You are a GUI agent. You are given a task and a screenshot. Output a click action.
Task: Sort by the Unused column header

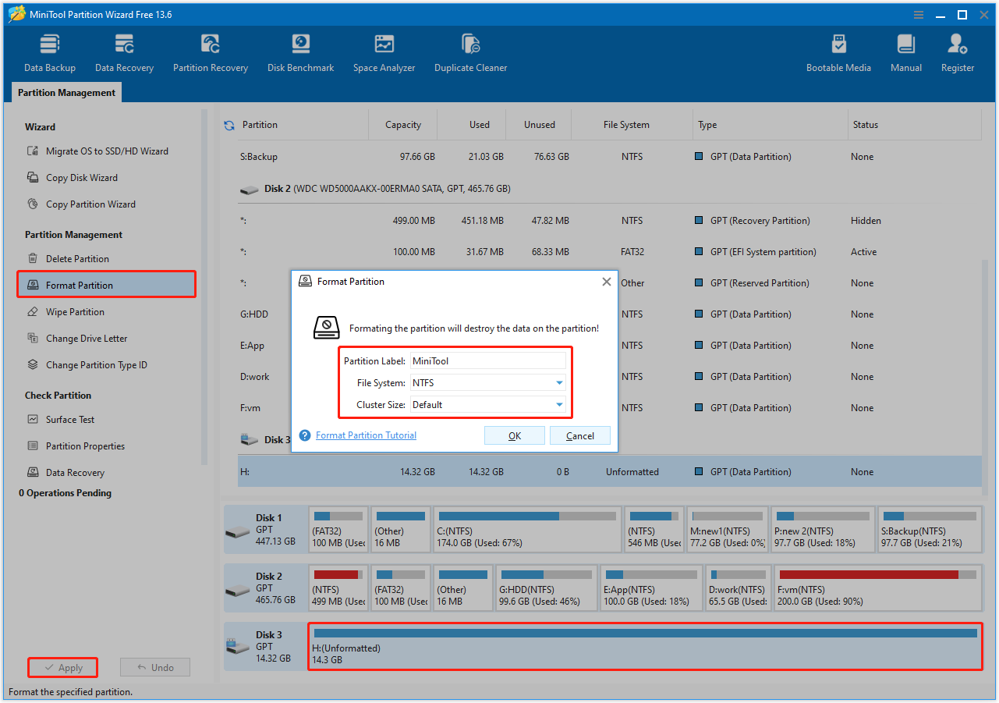[x=539, y=125]
